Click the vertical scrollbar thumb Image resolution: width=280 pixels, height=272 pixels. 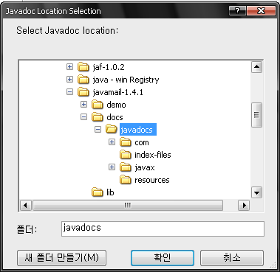click(256, 115)
